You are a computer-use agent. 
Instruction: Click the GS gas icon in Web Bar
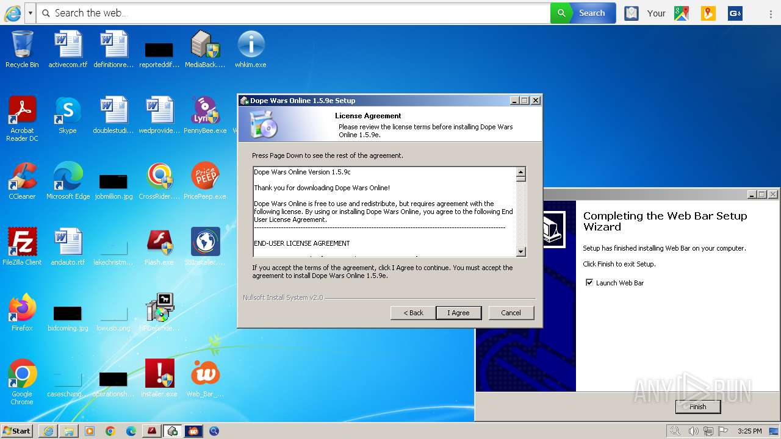coord(735,13)
